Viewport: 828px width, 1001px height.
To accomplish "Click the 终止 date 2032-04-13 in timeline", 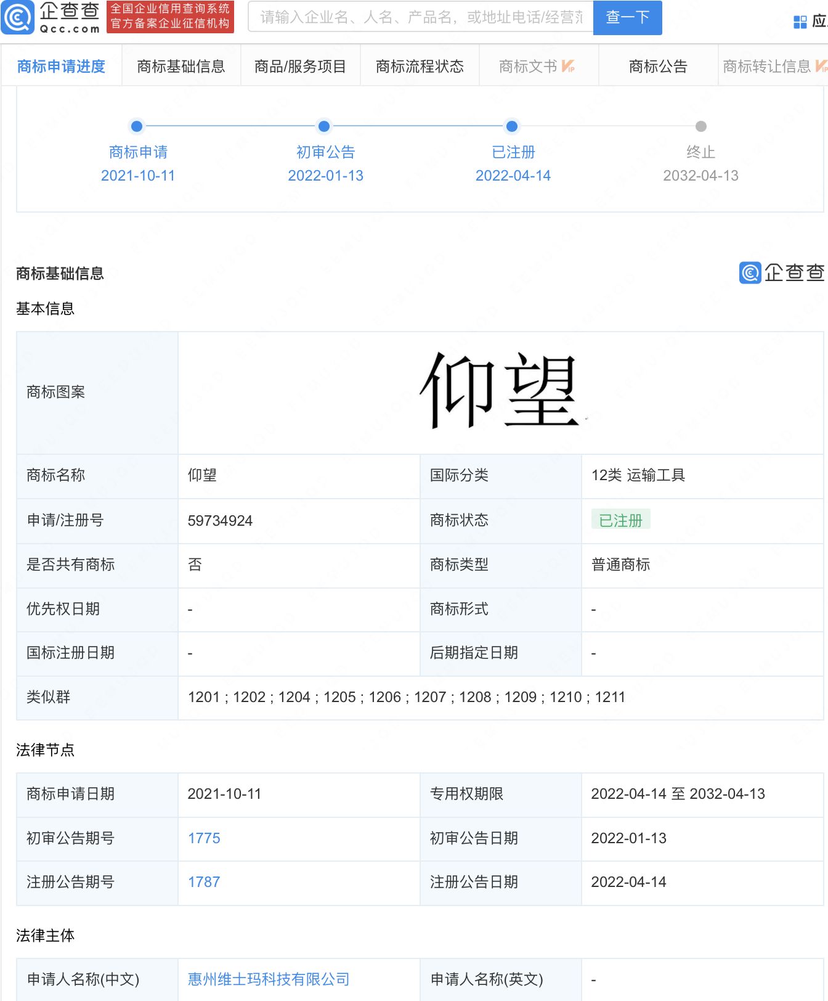I will 700,176.
